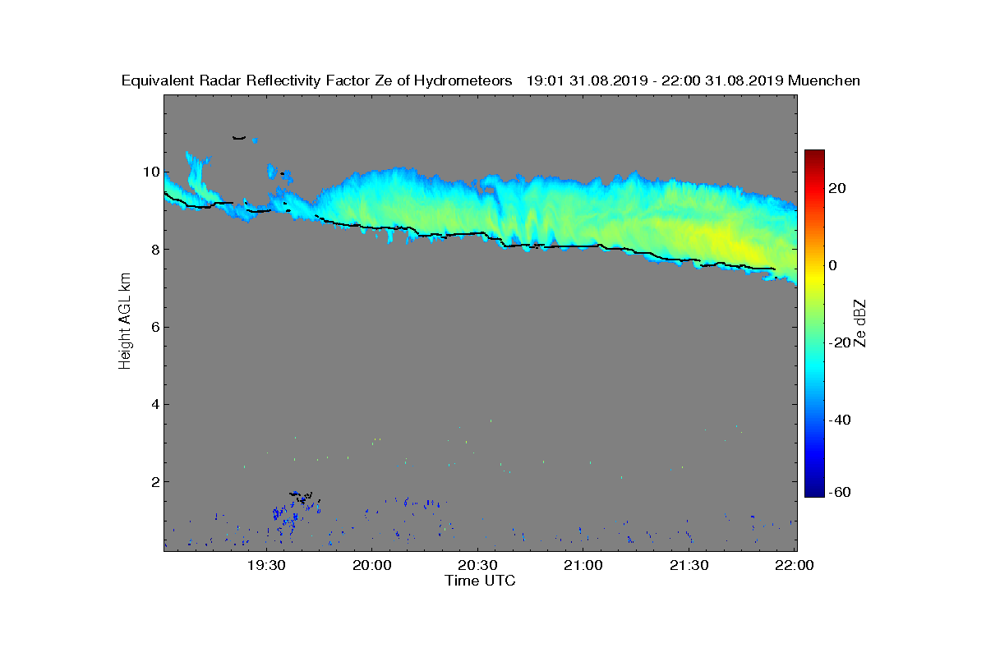Click the 'Ze dBZ' colorbar label
The height and width of the screenshot is (657, 986).
pyautogui.click(x=861, y=322)
